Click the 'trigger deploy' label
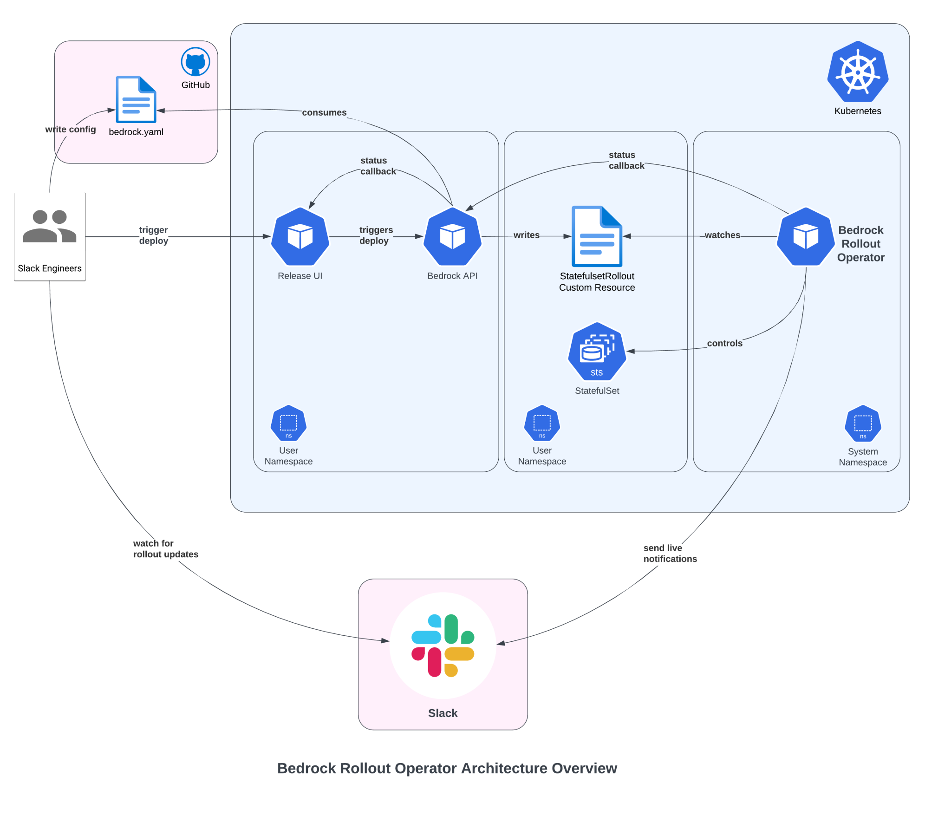This screenshot has width=951, height=815. click(154, 235)
